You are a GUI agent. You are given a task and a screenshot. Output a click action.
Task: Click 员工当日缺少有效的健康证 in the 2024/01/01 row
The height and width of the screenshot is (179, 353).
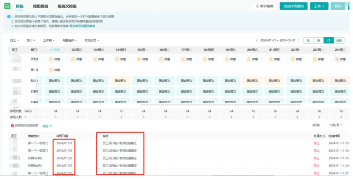pos(120,143)
